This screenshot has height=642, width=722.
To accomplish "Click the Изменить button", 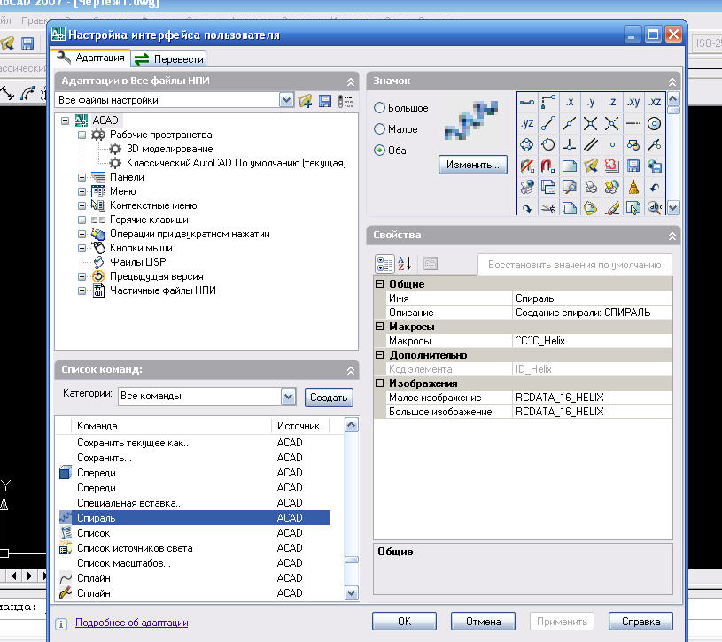I will coord(473,165).
